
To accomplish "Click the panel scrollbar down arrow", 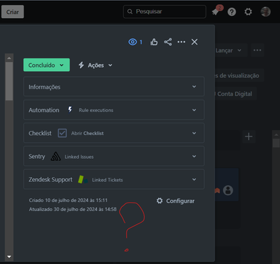I will pyautogui.click(x=9, y=256).
